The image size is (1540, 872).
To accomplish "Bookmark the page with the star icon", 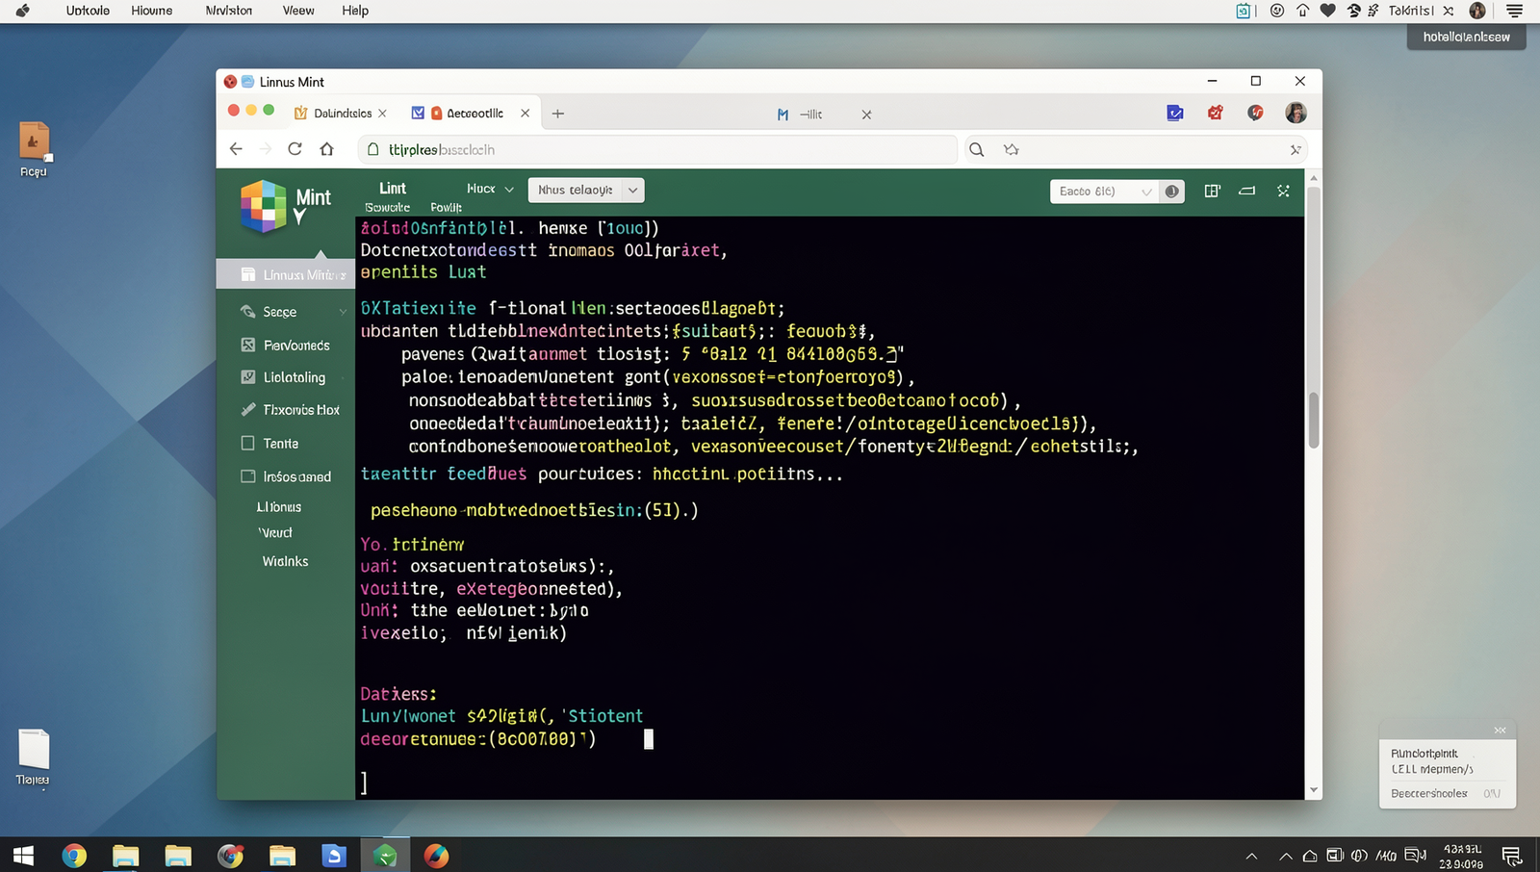I will pyautogui.click(x=1011, y=149).
